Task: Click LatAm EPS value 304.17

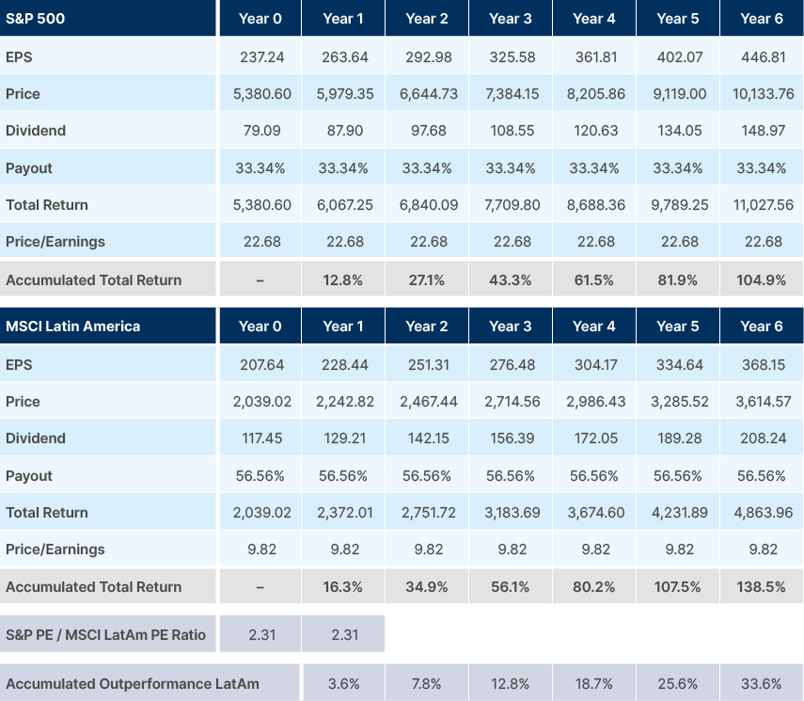Action: tap(596, 365)
